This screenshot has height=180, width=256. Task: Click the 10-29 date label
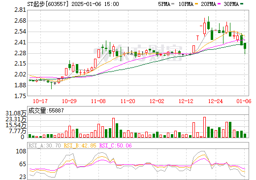pyautogui.click(x=69, y=101)
